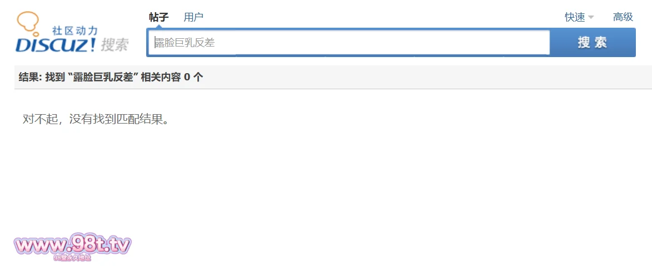Viewport: 652px width, 266px height.
Task: Click the 社区动力 slogan above the logo
Action: coord(74,31)
